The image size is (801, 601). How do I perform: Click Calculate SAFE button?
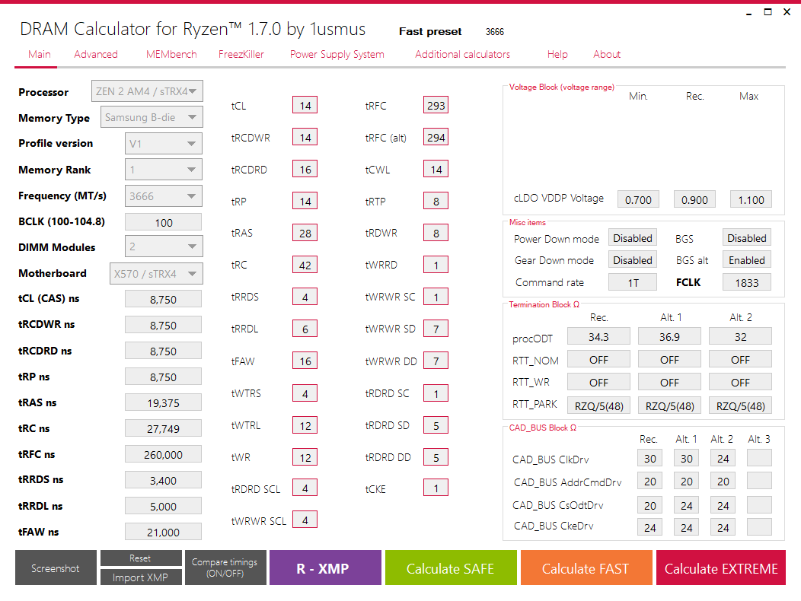[x=451, y=568]
